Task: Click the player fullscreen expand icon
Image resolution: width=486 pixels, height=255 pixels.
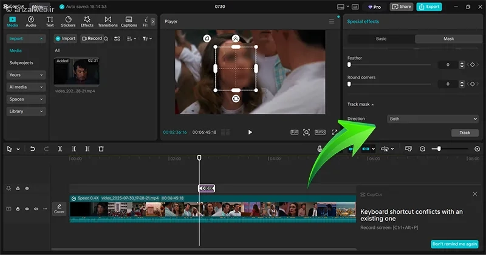Action: [334, 132]
